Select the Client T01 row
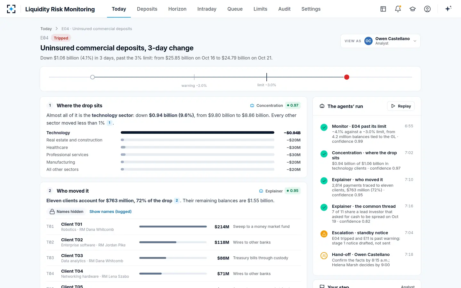 click(x=174, y=227)
